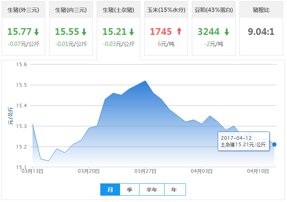The image size is (287, 202).
Task: Click the green down arrow beside 15.77
Action: [36, 32]
